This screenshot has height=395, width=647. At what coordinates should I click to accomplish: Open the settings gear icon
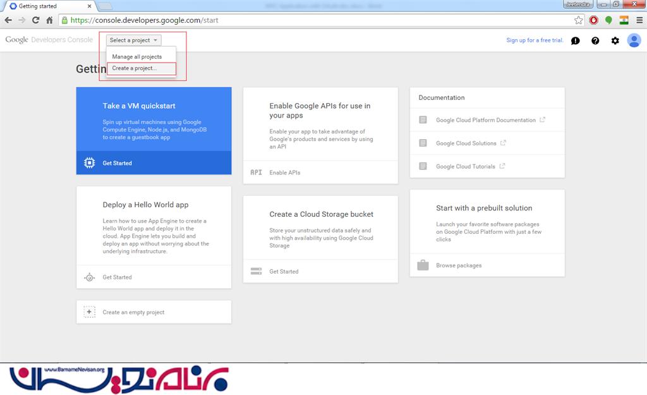coord(615,40)
